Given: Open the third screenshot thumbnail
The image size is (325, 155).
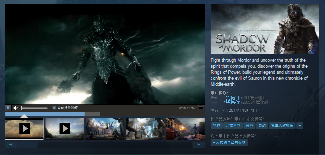Looking at the screenshot, I should [105, 129].
